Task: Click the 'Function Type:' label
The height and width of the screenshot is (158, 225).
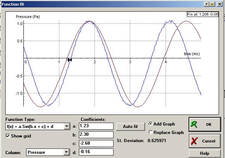Action: click(20, 119)
